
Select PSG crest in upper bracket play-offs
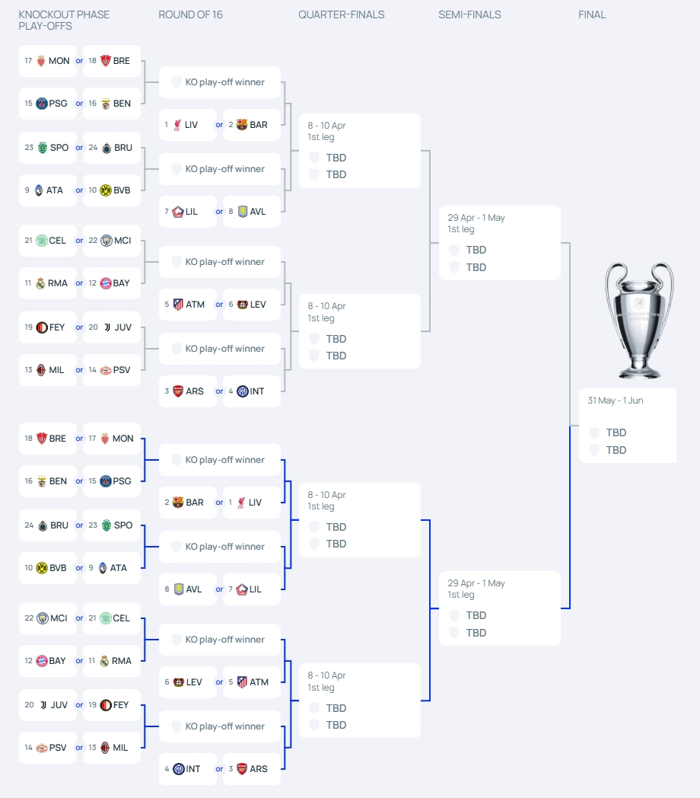[x=42, y=104]
